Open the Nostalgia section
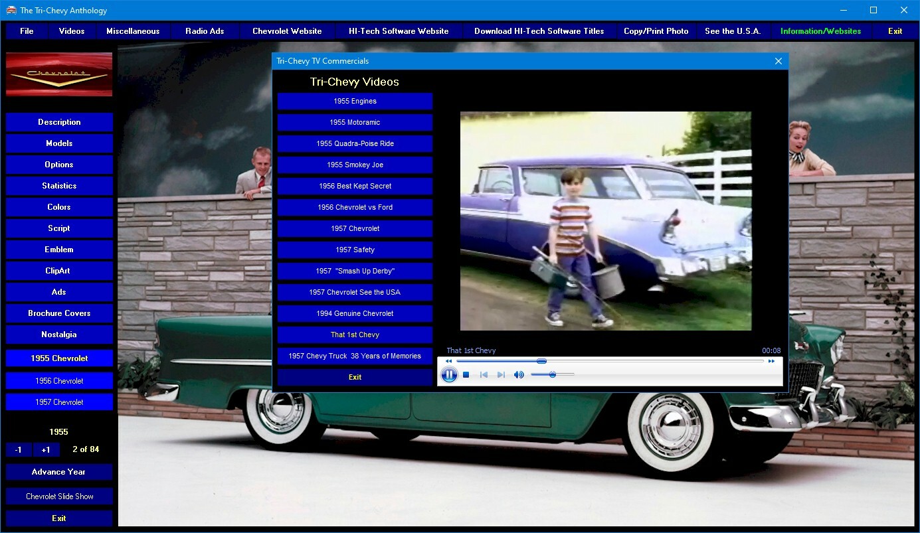Image resolution: width=920 pixels, height=533 pixels. (59, 335)
